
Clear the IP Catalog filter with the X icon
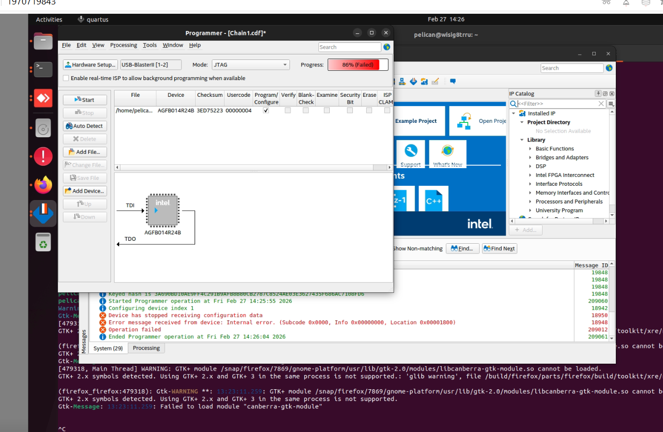coord(601,104)
